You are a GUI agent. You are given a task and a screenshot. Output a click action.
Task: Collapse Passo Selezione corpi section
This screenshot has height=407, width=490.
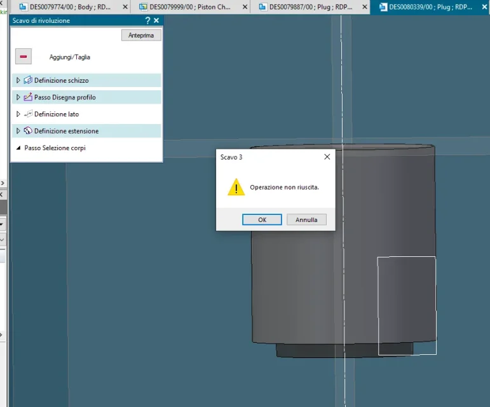tap(18, 148)
